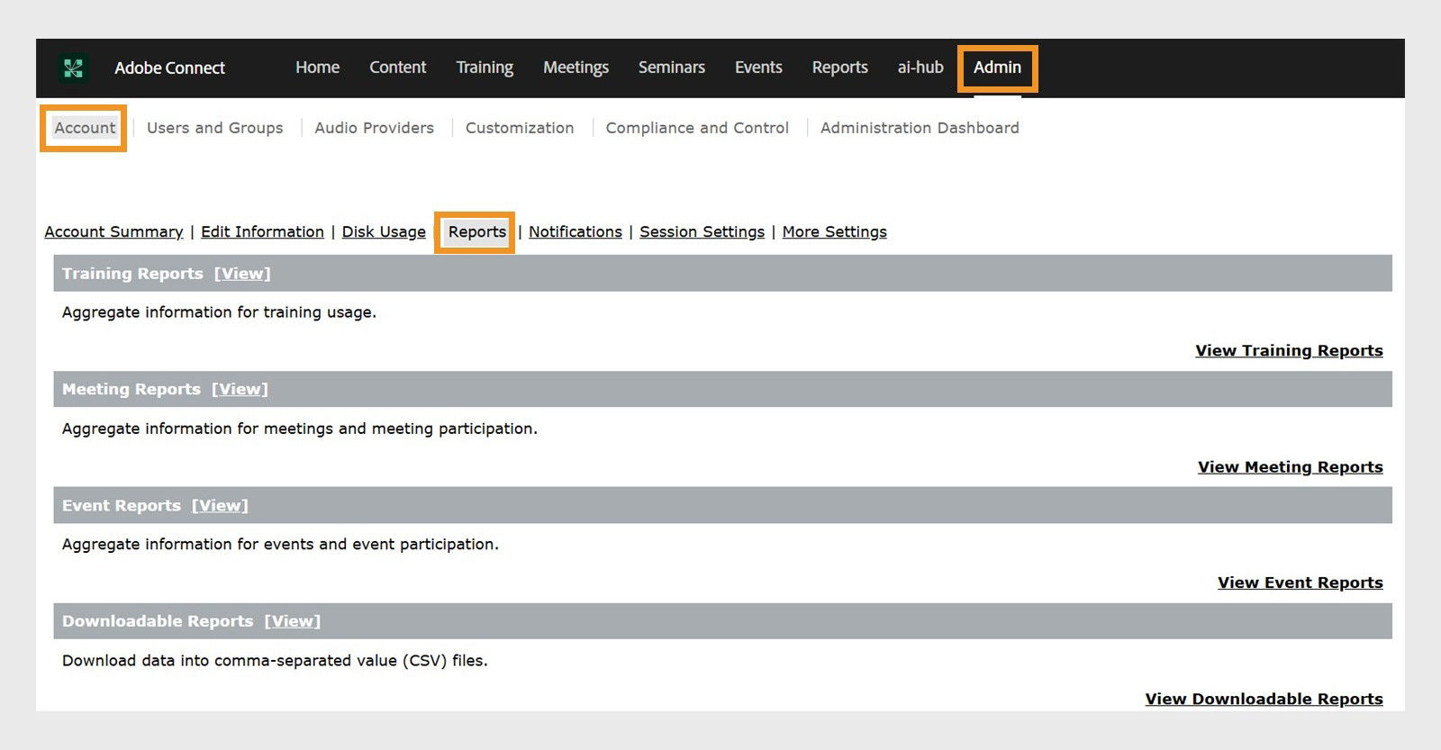Open the Administration Dashboard

tap(920, 128)
